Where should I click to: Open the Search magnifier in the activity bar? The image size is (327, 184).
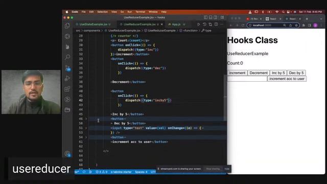click(67, 57)
